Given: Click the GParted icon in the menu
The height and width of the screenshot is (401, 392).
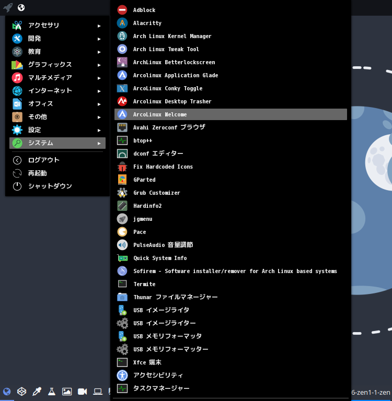Looking at the screenshot, I should (x=122, y=180).
